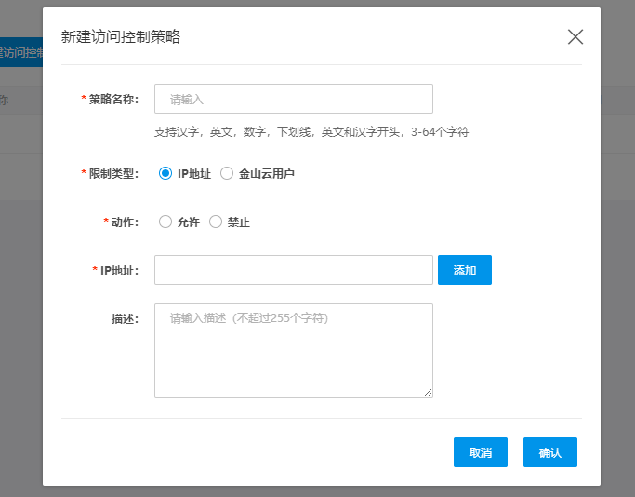Viewport: 635px width, 497px height.
Task: Close the 新建访问控制策略 dialog with the X
Action: tap(575, 37)
